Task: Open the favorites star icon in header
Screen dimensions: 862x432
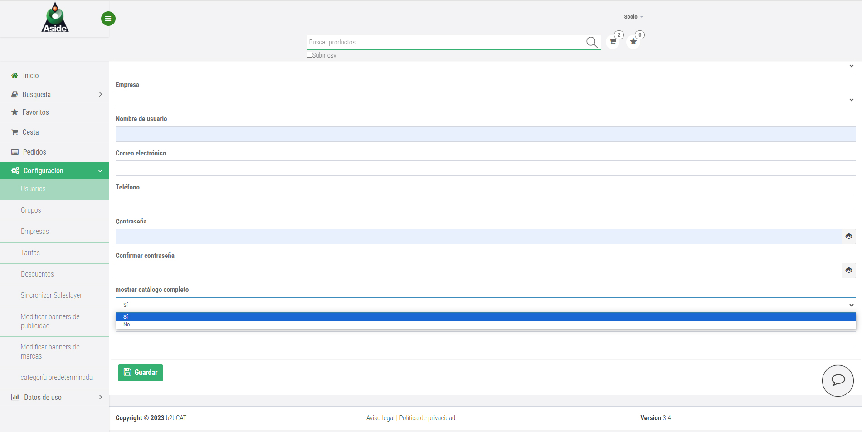Action: click(633, 42)
